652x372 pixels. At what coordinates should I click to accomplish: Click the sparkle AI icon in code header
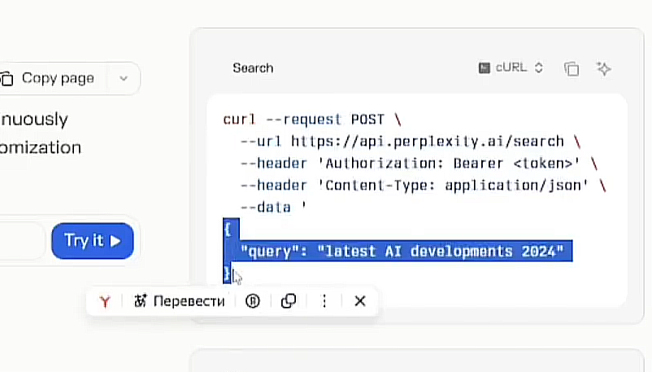click(603, 68)
